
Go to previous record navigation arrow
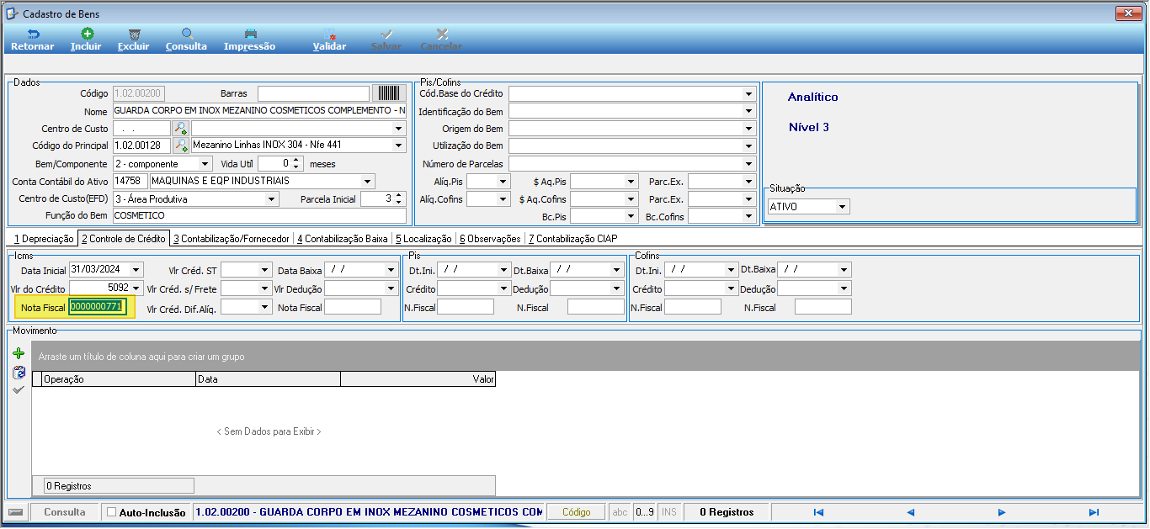pos(910,512)
